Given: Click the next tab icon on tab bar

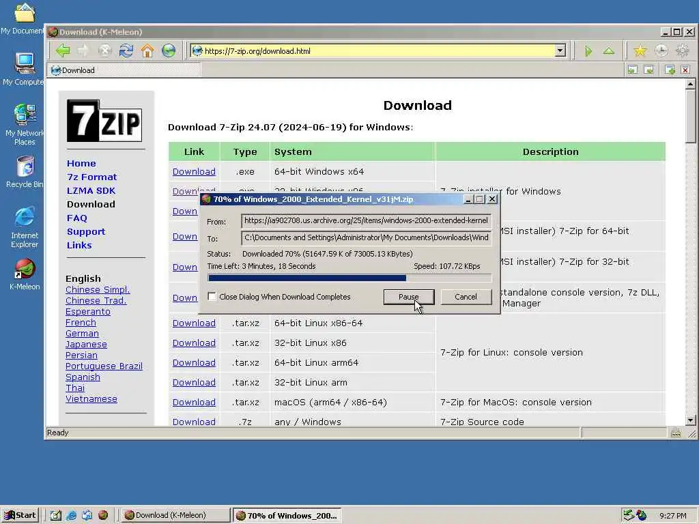Looking at the screenshot, I should pos(649,70).
